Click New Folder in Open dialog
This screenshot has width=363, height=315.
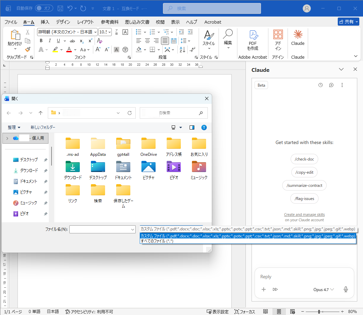coord(43,127)
